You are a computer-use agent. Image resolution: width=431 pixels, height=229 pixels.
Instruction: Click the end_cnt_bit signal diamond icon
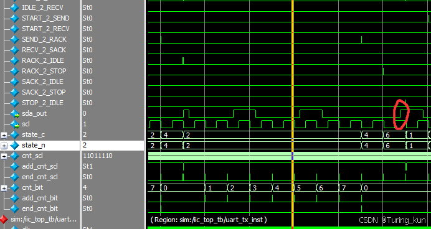point(14,208)
